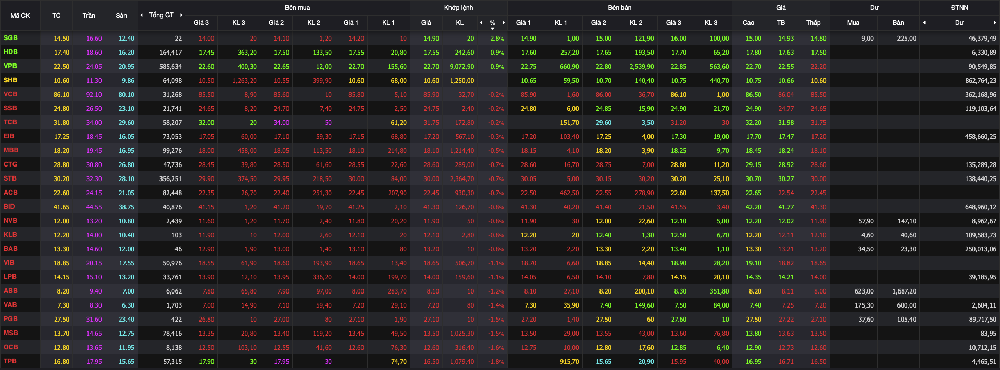Open the SHB stock symbol
Image resolution: width=1000 pixels, height=370 pixels.
click(x=10, y=80)
